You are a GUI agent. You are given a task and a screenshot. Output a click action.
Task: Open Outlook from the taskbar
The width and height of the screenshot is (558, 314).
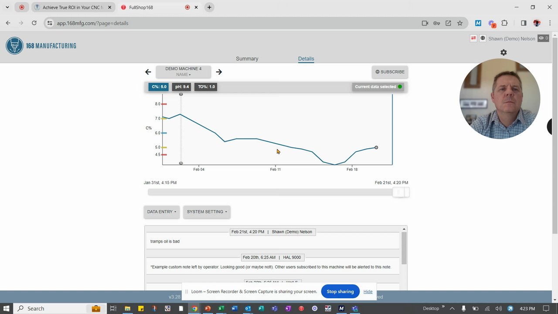pos(248,308)
